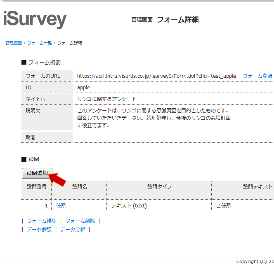Select the フォーム削除 link
Image resolution: width=274 pixels, height=277 pixels.
point(80,221)
